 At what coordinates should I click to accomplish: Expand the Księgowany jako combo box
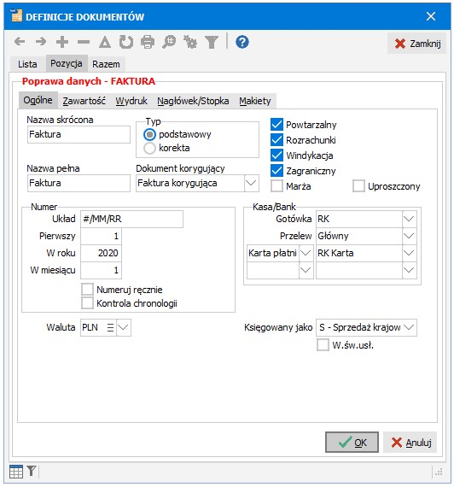pos(409,327)
